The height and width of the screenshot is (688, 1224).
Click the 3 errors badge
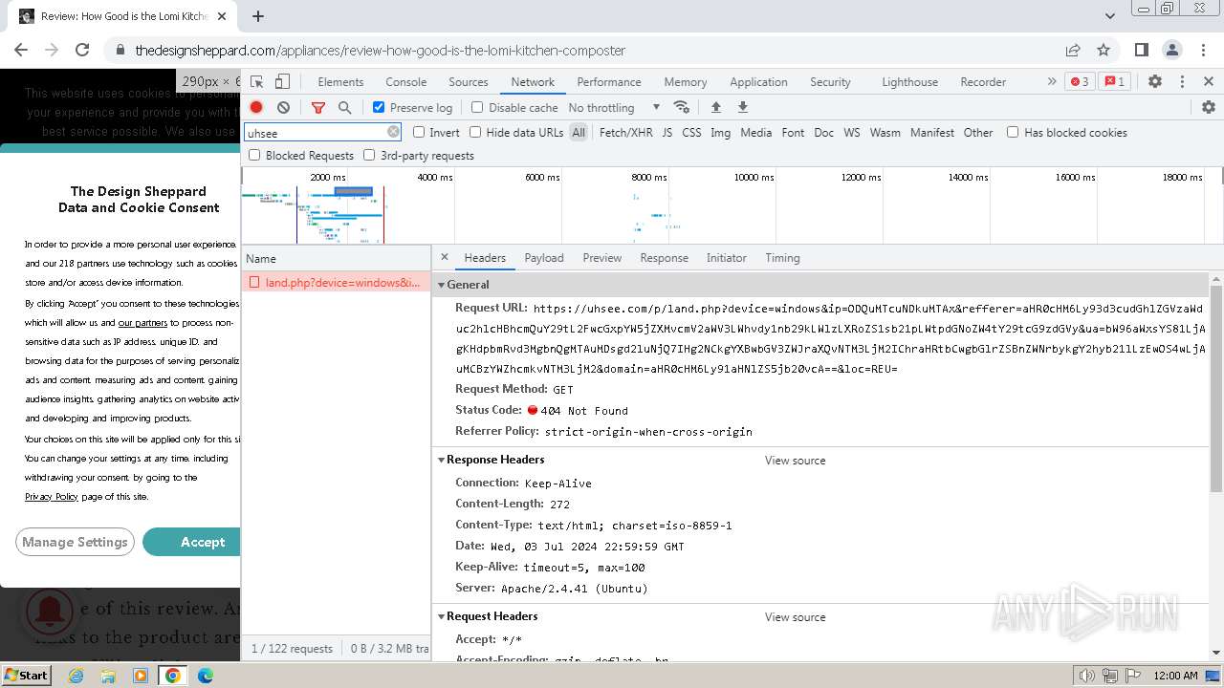[1080, 82]
